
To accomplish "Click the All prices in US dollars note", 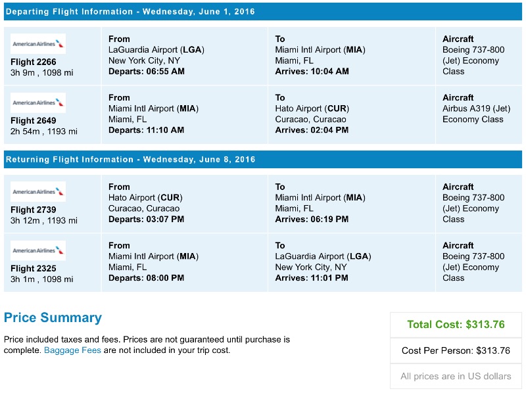I will pyautogui.click(x=456, y=376).
